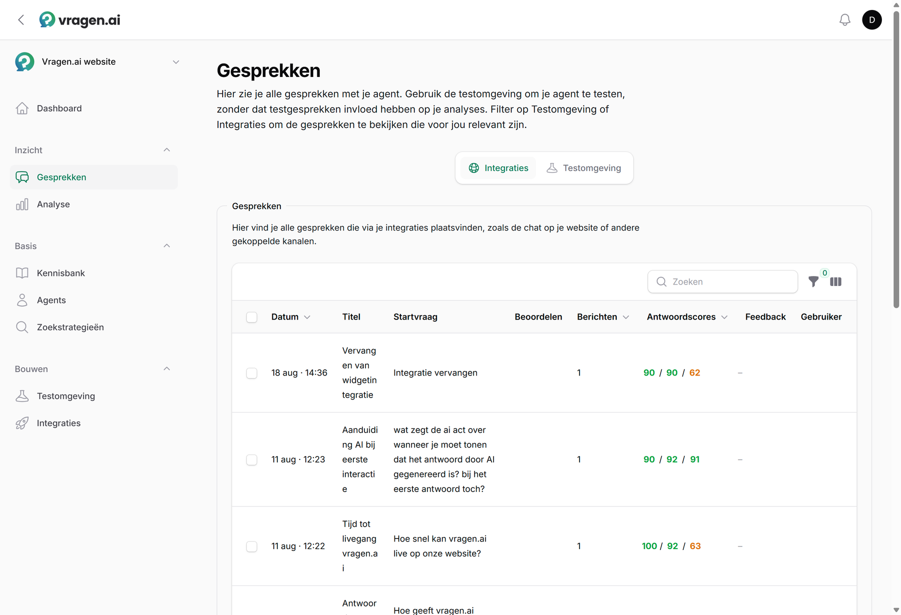The image size is (901, 615).
Task: Click the 90 / 92 / 91 answer scores
Action: click(x=672, y=459)
